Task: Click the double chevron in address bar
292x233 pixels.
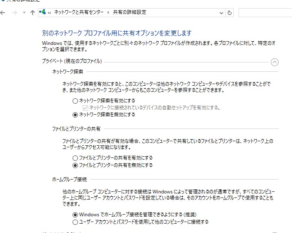Action: 49,13
